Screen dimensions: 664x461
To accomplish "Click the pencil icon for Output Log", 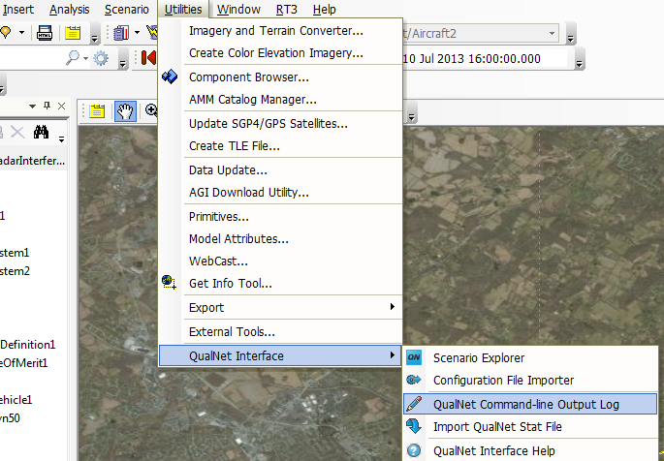I will [414, 404].
